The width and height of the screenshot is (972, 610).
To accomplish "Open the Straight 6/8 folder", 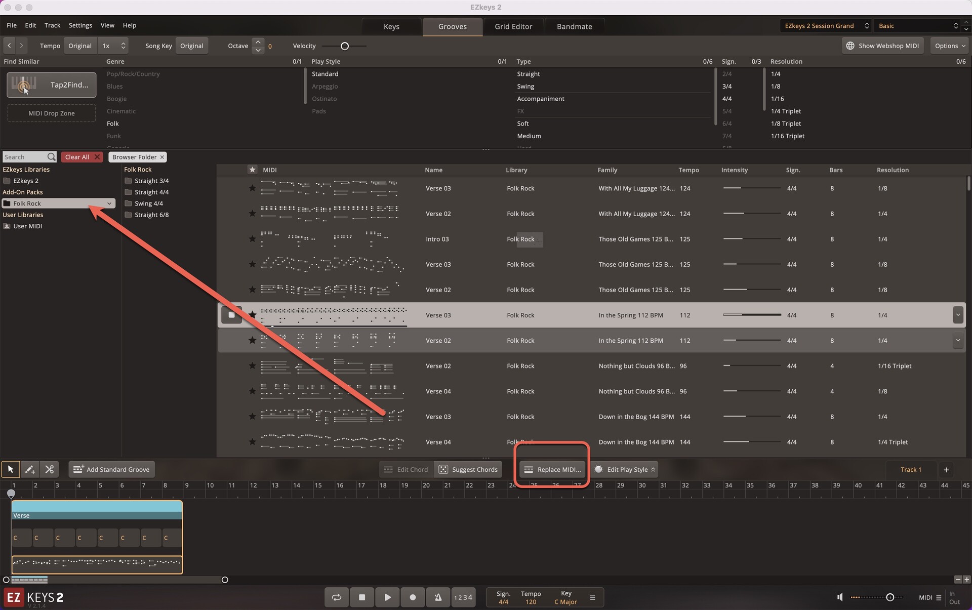I will pyautogui.click(x=151, y=215).
